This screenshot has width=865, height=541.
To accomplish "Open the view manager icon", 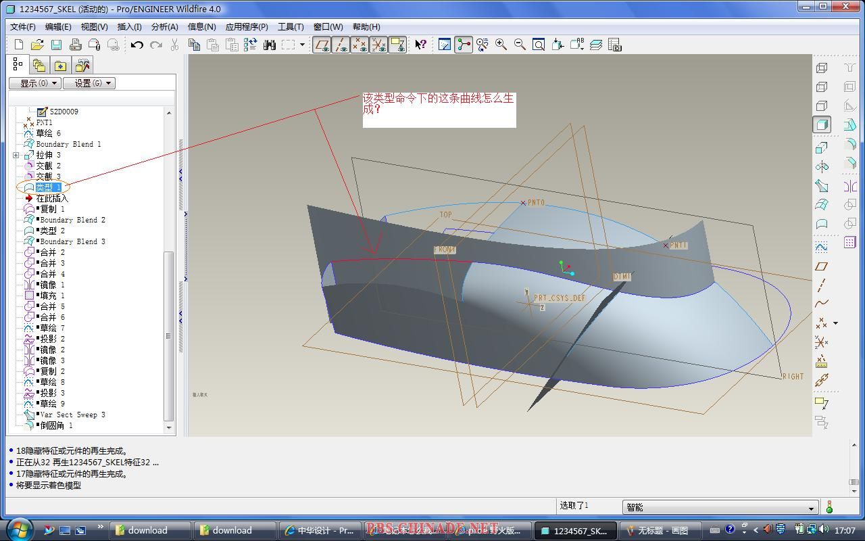I will (x=614, y=45).
